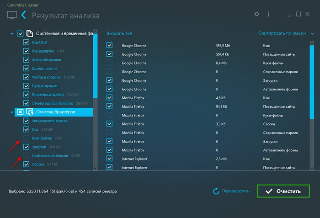Viewport: 320px width, 218px height.
Task: Click Internet Explorer name in 2,3 Мб row
Action: click(x=134, y=159)
